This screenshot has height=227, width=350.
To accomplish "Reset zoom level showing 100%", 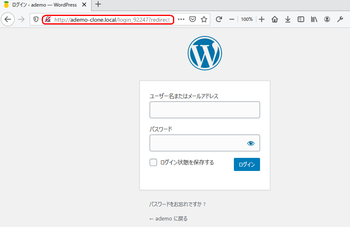I will point(247,19).
